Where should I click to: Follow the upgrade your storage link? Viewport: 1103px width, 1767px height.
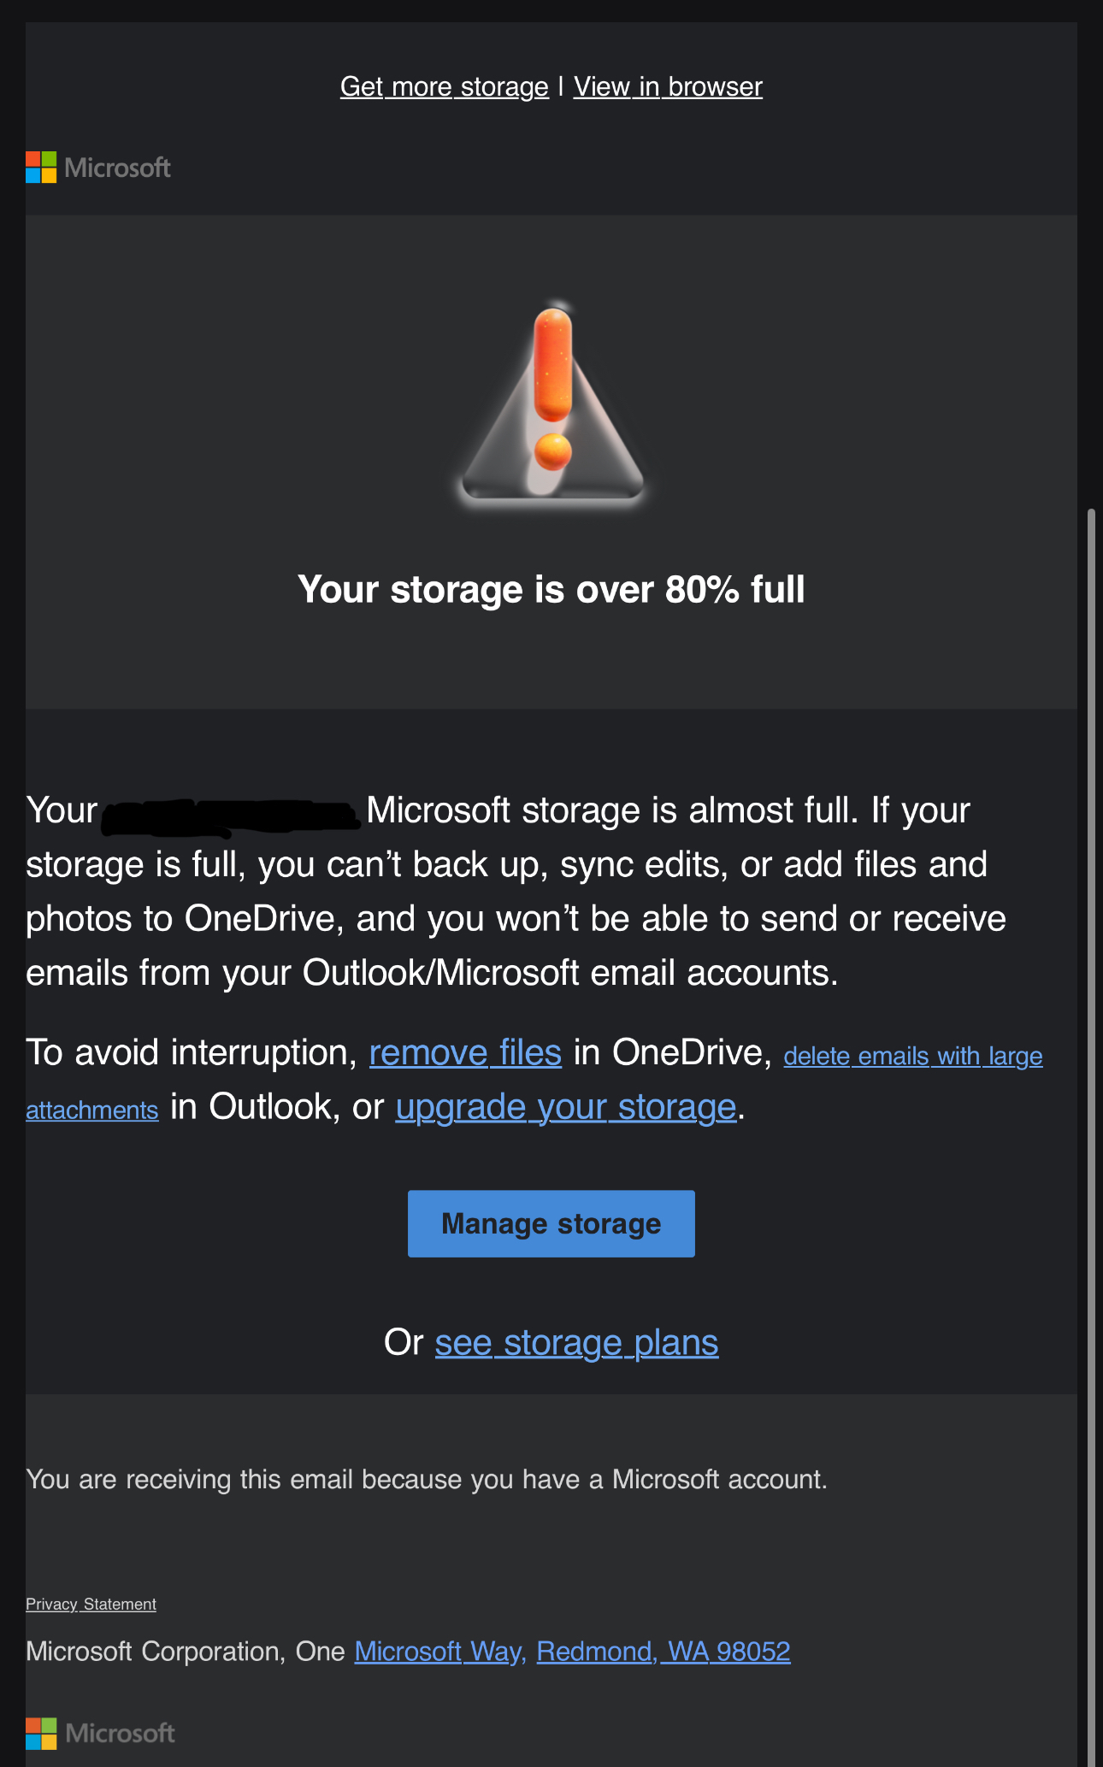click(566, 1107)
